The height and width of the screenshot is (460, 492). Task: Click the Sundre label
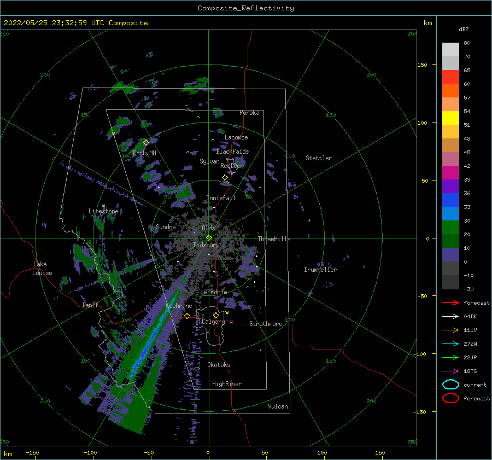166,227
